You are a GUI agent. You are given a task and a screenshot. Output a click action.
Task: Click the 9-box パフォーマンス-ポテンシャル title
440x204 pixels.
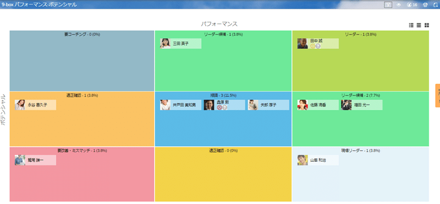(x=39, y=4)
